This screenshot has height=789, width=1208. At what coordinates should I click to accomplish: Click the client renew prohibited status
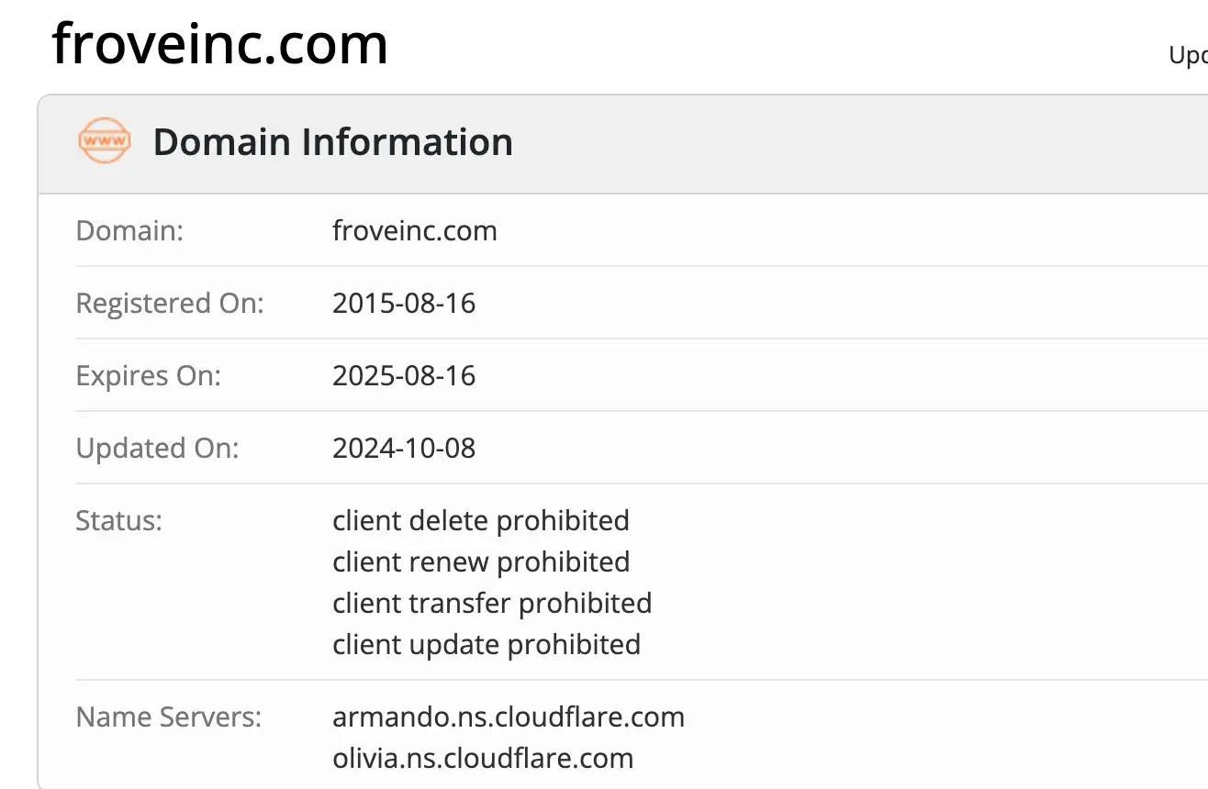(480, 561)
